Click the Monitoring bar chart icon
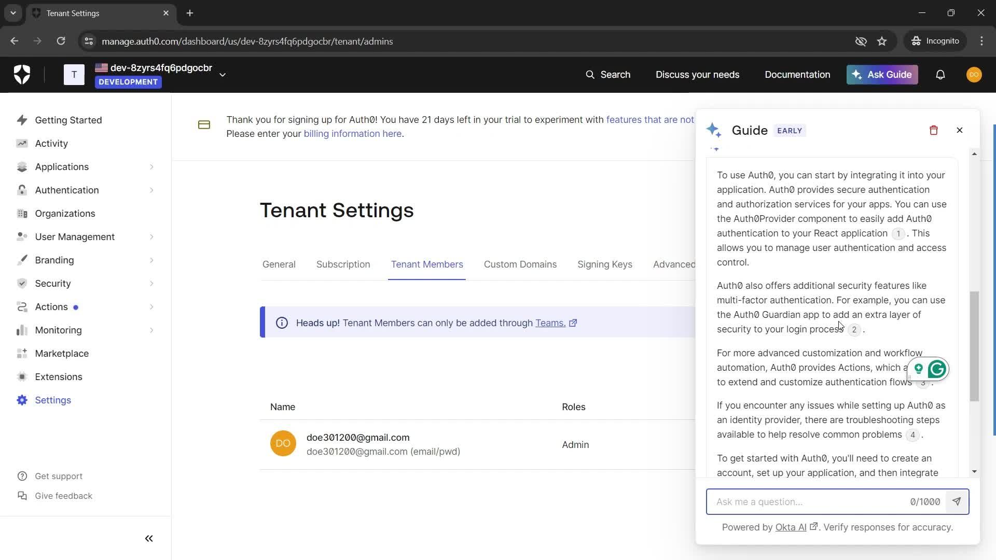 point(22,330)
